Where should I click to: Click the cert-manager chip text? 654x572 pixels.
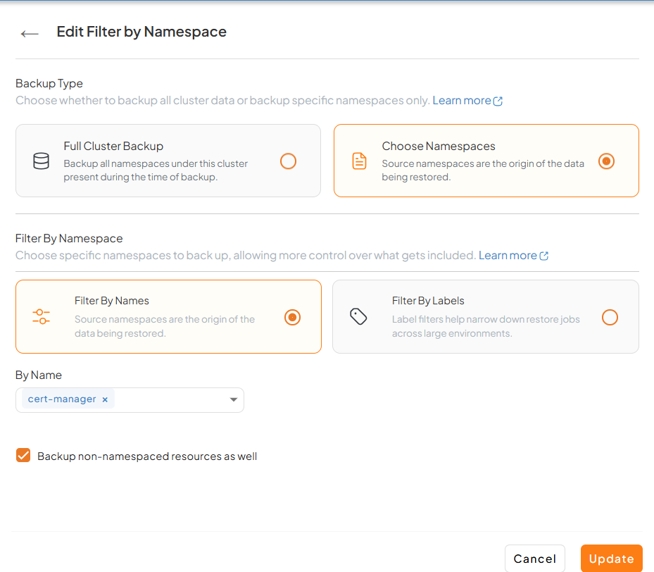click(62, 399)
